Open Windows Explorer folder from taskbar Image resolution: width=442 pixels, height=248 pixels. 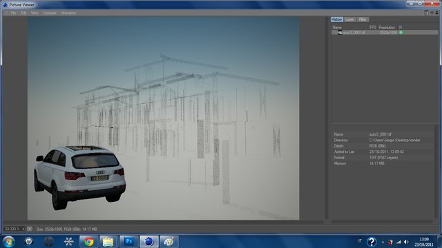coord(108,242)
